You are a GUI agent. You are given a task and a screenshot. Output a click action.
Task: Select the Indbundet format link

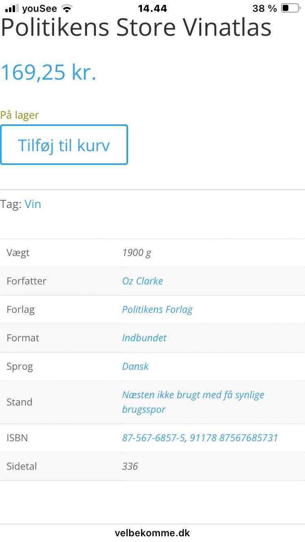tap(144, 338)
